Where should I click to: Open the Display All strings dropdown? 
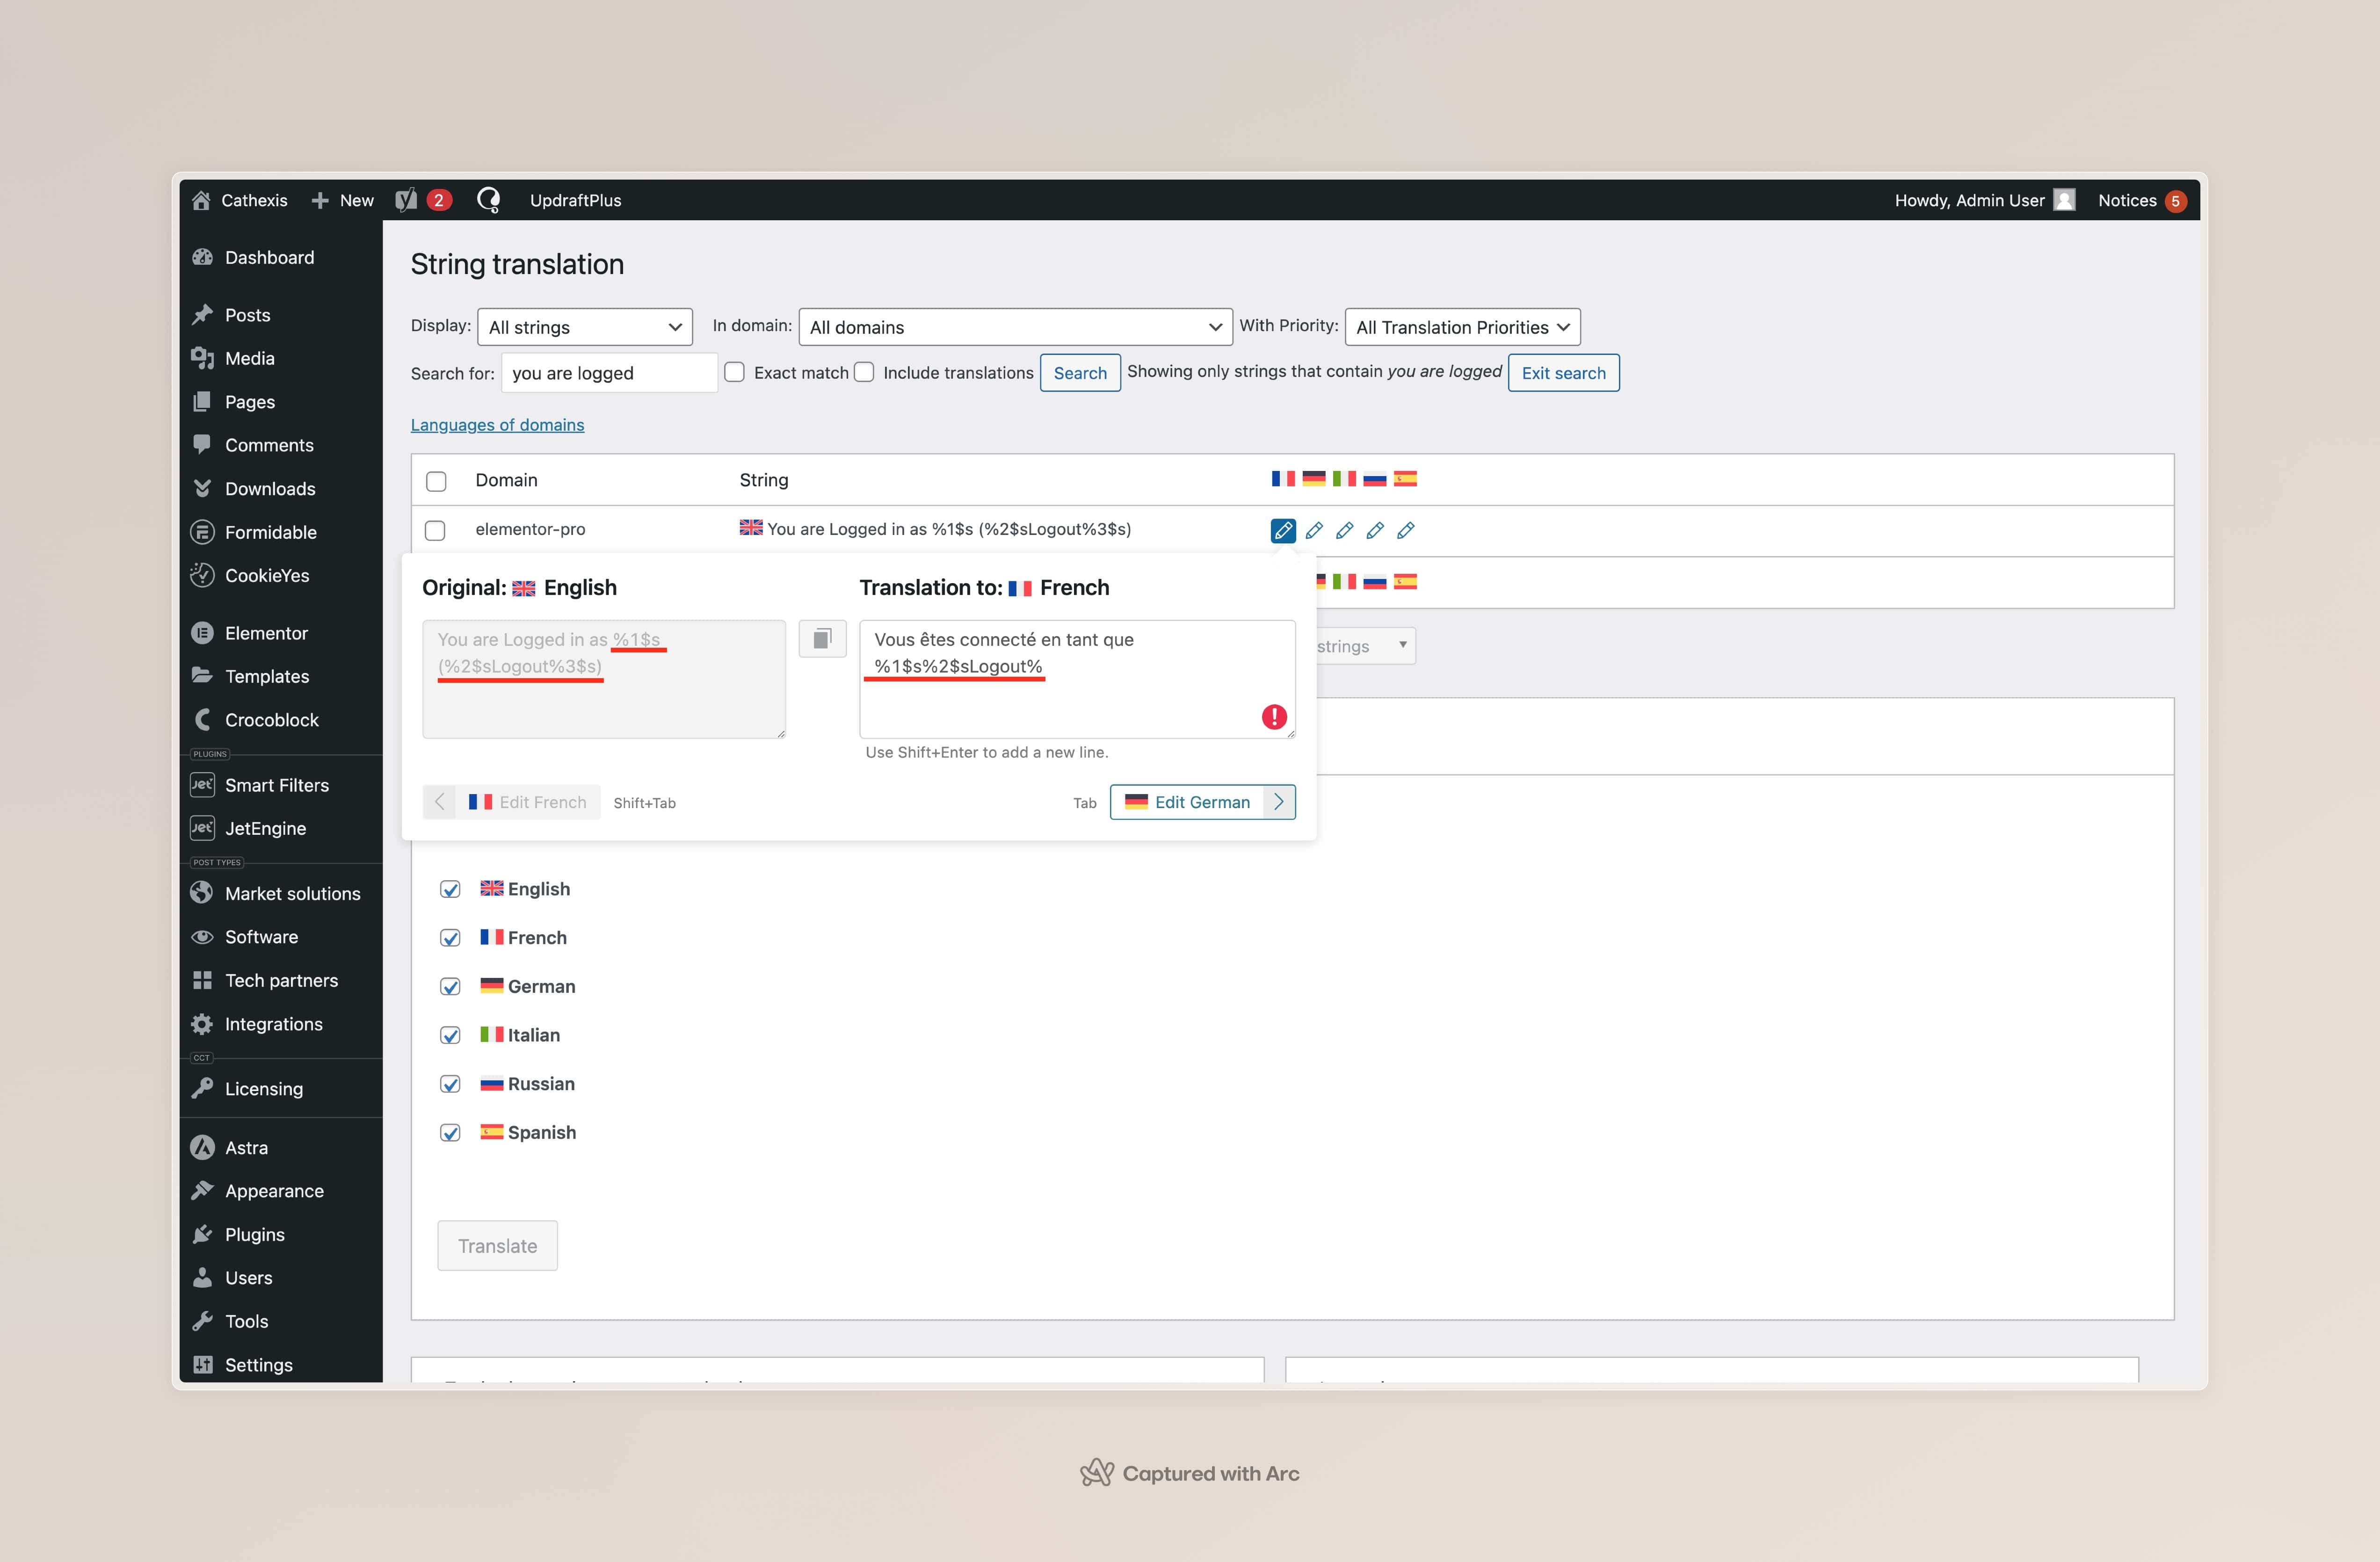(x=585, y=327)
